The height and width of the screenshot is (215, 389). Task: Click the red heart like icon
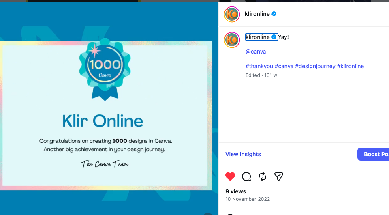230,176
